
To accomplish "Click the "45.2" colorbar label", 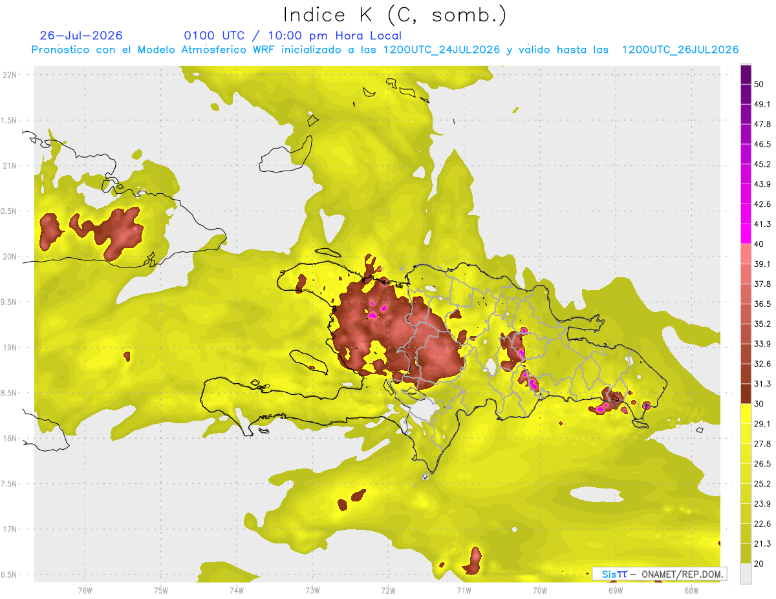I will 762,164.
